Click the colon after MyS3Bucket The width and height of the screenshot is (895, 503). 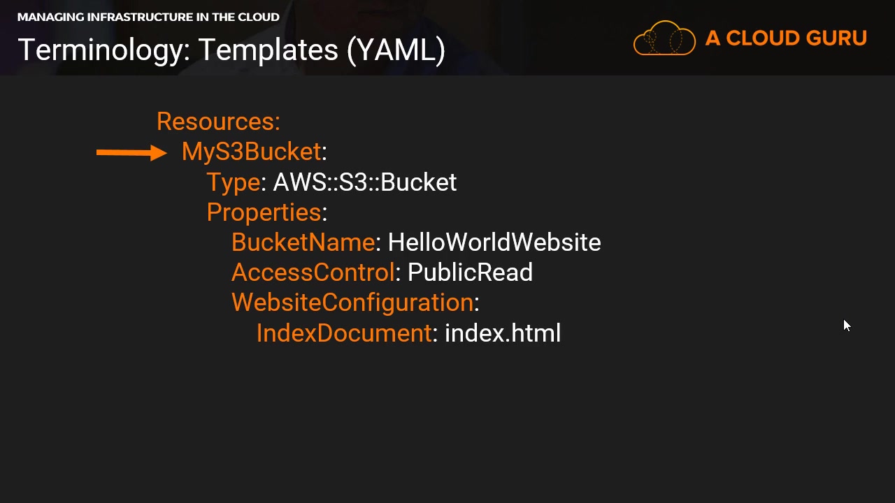(324, 152)
